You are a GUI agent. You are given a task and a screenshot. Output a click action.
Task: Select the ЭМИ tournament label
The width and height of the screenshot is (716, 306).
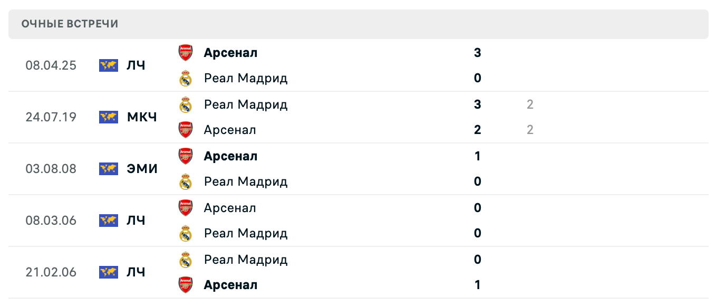pos(142,169)
